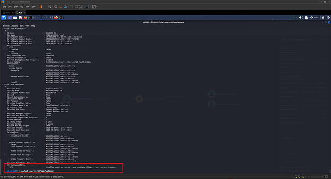Enter VMware full screen mode
Viewport: 331px width, 179px height.
click(81, 7)
